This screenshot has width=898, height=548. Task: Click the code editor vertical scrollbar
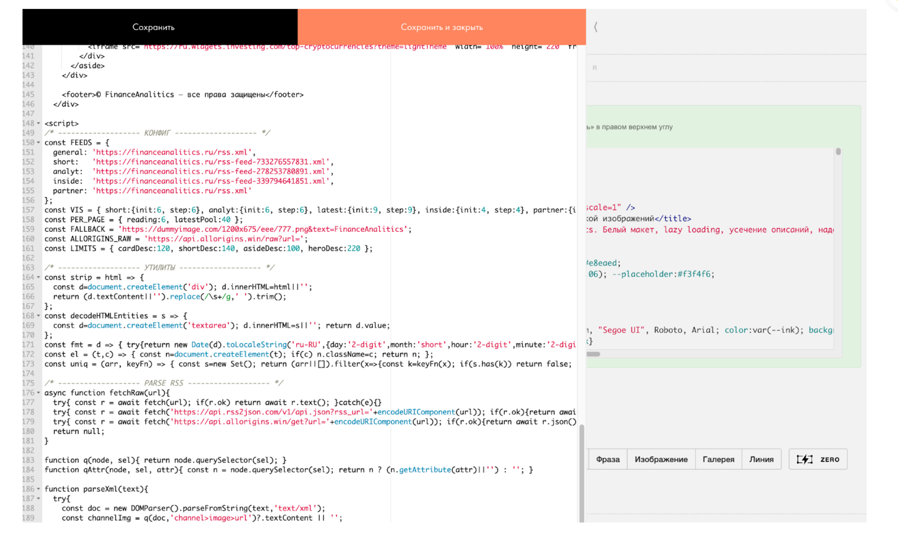coord(582,473)
